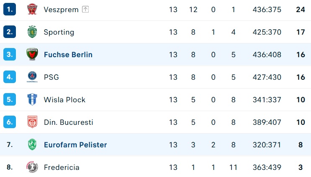The height and width of the screenshot is (177, 311).
Task: Click the arrow icon beside Veszprem
Action: tap(85, 9)
